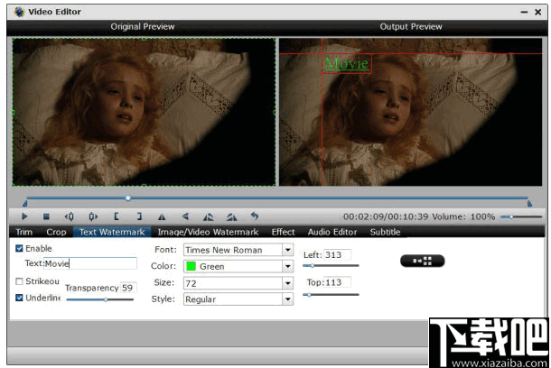This screenshot has width=551, height=368.
Task: Expand the Style dropdown showing Regular
Action: click(238, 299)
